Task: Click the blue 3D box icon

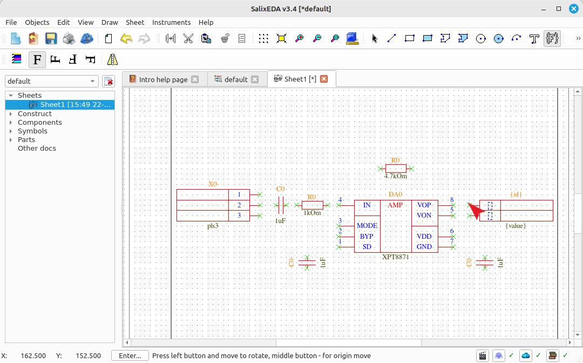Action: click(x=352, y=39)
